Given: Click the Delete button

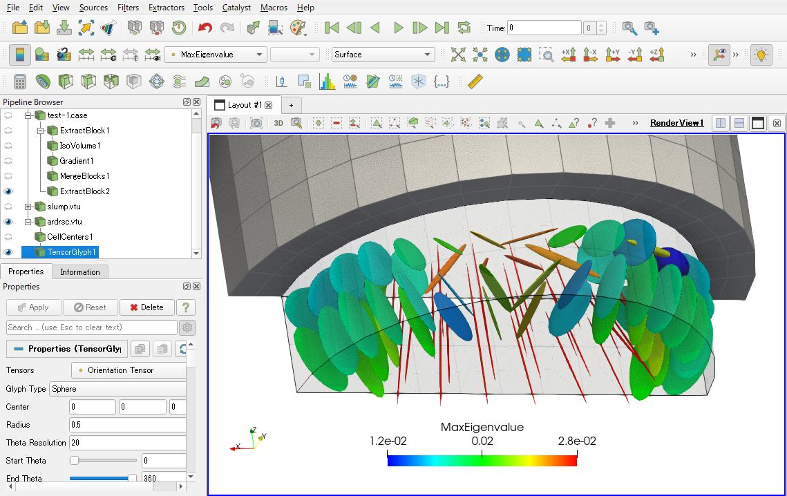Looking at the screenshot, I should pos(146,307).
